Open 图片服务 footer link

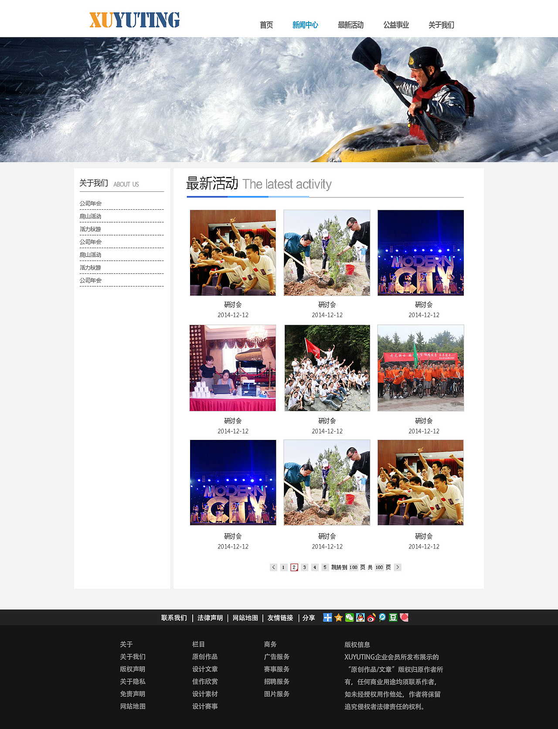click(x=277, y=694)
